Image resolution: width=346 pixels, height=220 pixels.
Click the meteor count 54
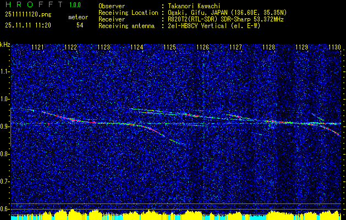(x=80, y=25)
